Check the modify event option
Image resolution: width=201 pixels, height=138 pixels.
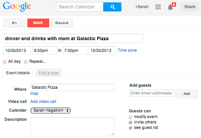click(x=131, y=117)
